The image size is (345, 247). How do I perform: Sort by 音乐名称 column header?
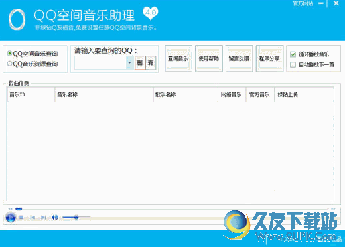[x=104, y=94]
